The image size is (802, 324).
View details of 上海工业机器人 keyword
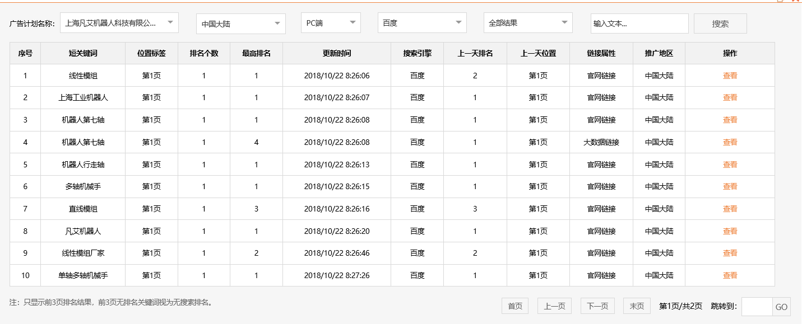pos(730,97)
